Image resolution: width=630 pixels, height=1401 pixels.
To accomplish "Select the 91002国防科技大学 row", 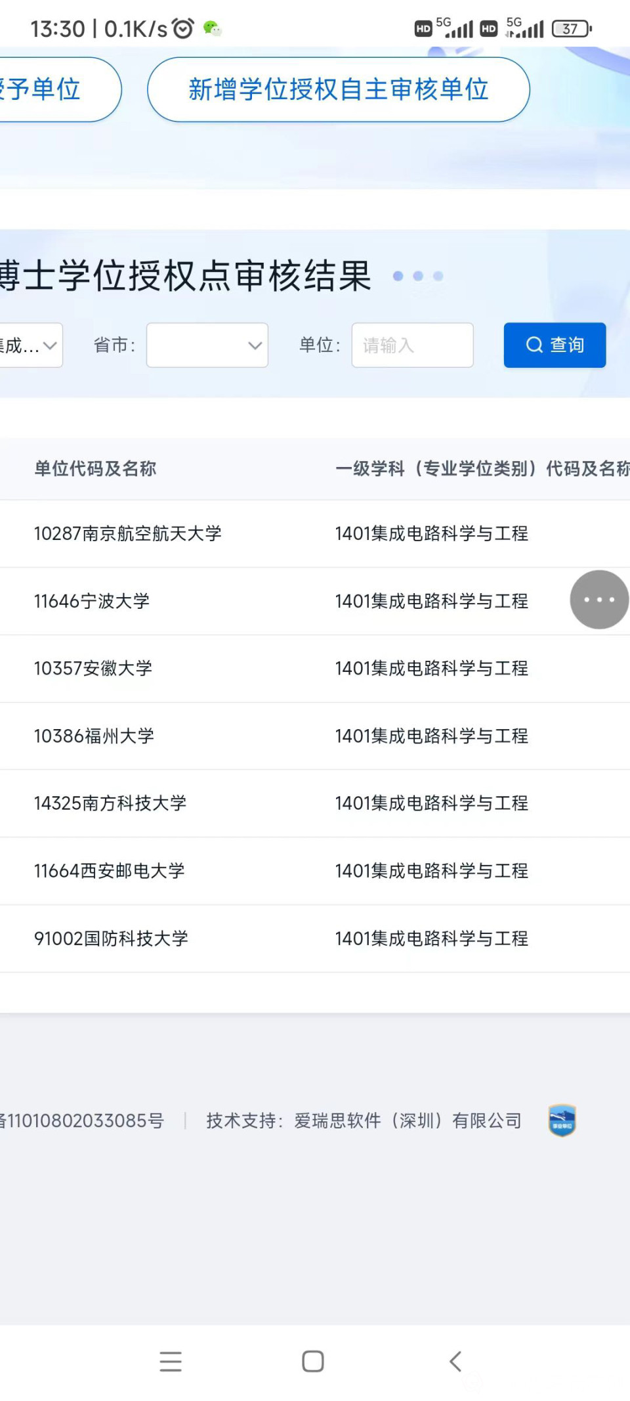I will point(111,939).
